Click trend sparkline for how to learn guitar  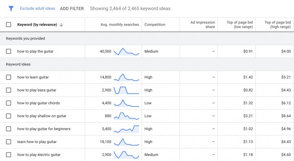click(126, 78)
